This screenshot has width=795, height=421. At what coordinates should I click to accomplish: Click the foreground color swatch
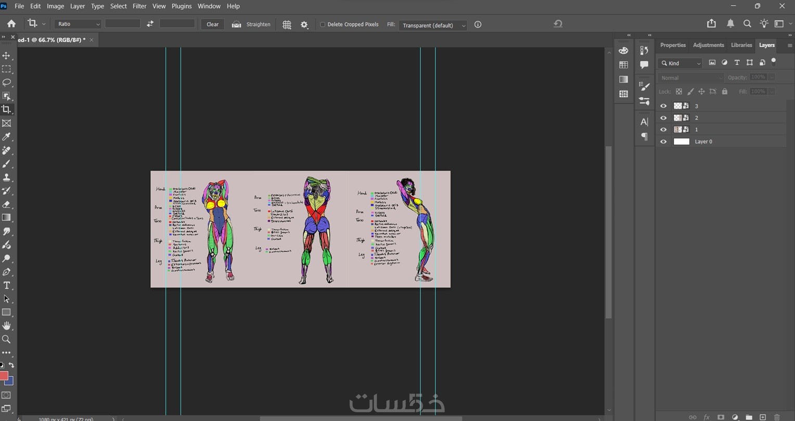(x=4, y=376)
